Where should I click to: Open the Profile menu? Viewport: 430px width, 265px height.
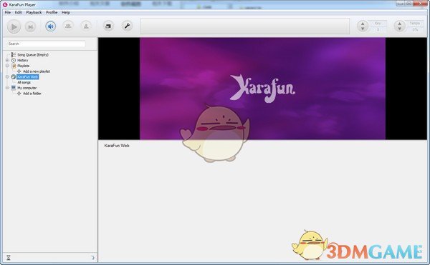[52, 12]
